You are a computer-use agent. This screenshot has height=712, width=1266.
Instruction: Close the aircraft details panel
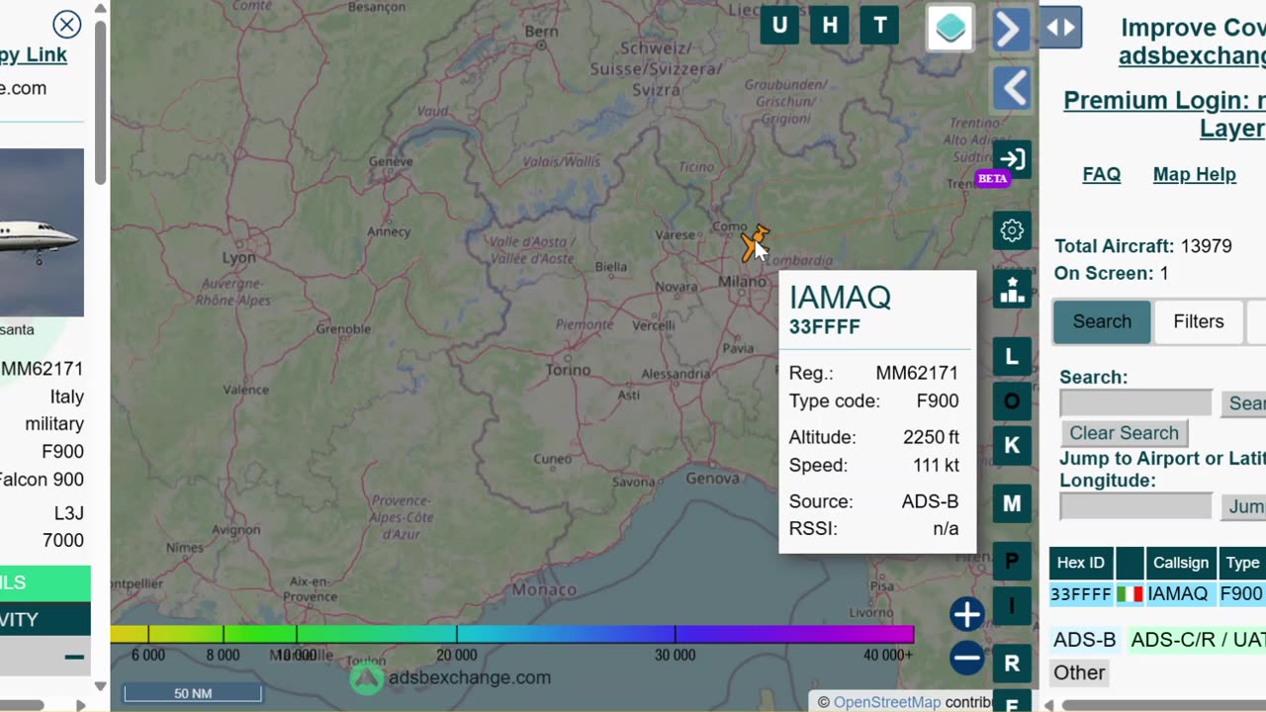click(67, 24)
